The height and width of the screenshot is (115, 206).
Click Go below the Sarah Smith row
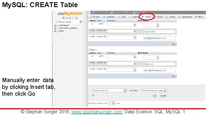point(174,44)
